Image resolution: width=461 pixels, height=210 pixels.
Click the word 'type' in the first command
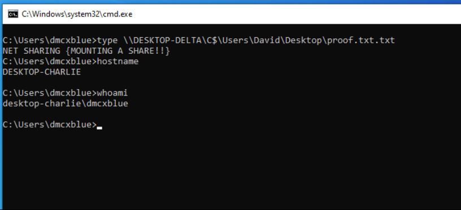pos(107,41)
